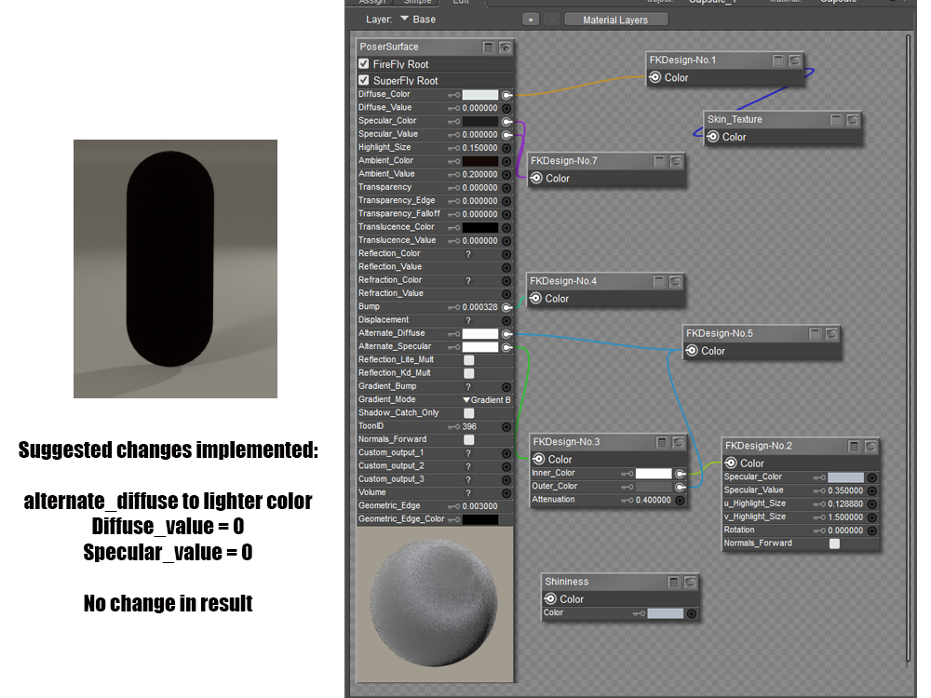Screen dimensions: 931x698
Task: Toggle FKDesign-No.2 Normals_Forward checkbox
Action: tap(835, 544)
